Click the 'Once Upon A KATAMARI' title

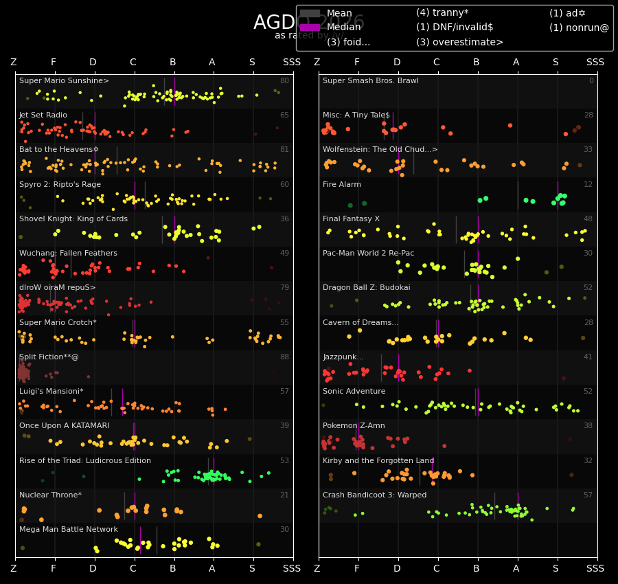tap(65, 425)
